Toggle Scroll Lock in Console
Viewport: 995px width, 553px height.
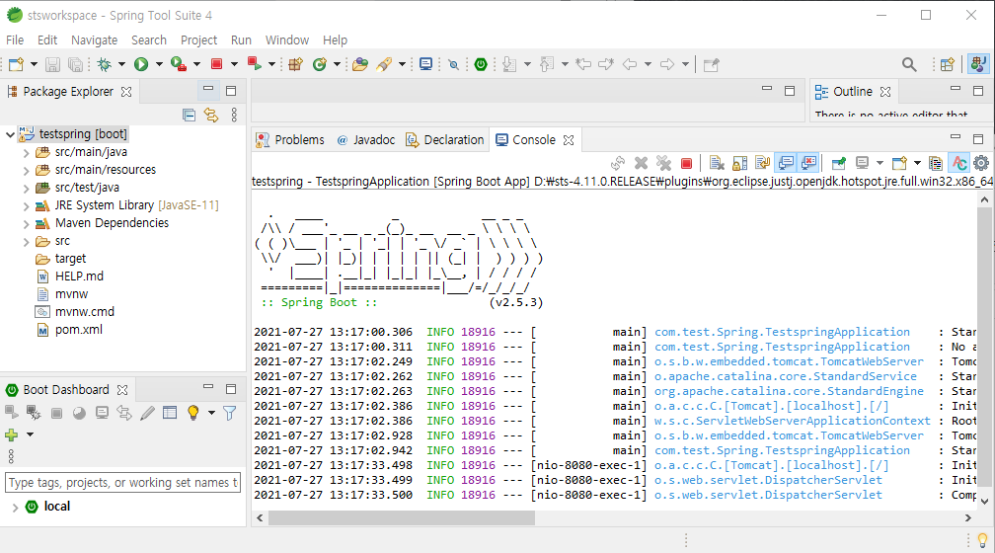[739, 163]
